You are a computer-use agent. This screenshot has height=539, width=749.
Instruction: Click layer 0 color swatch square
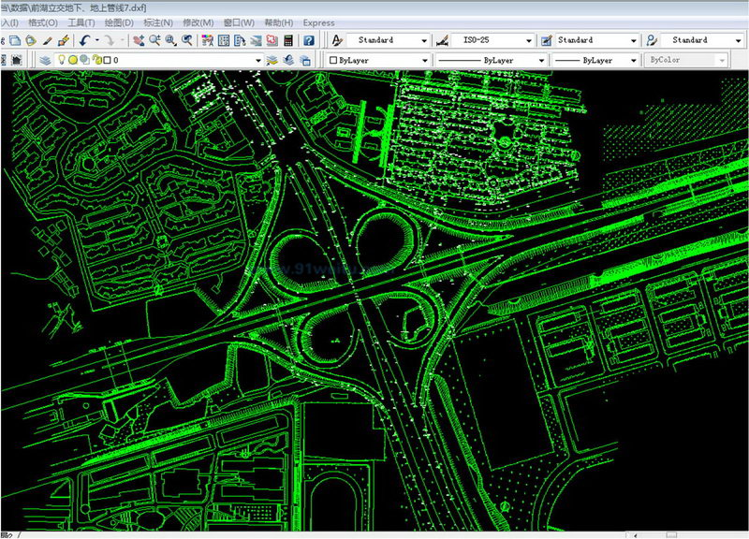coord(107,60)
